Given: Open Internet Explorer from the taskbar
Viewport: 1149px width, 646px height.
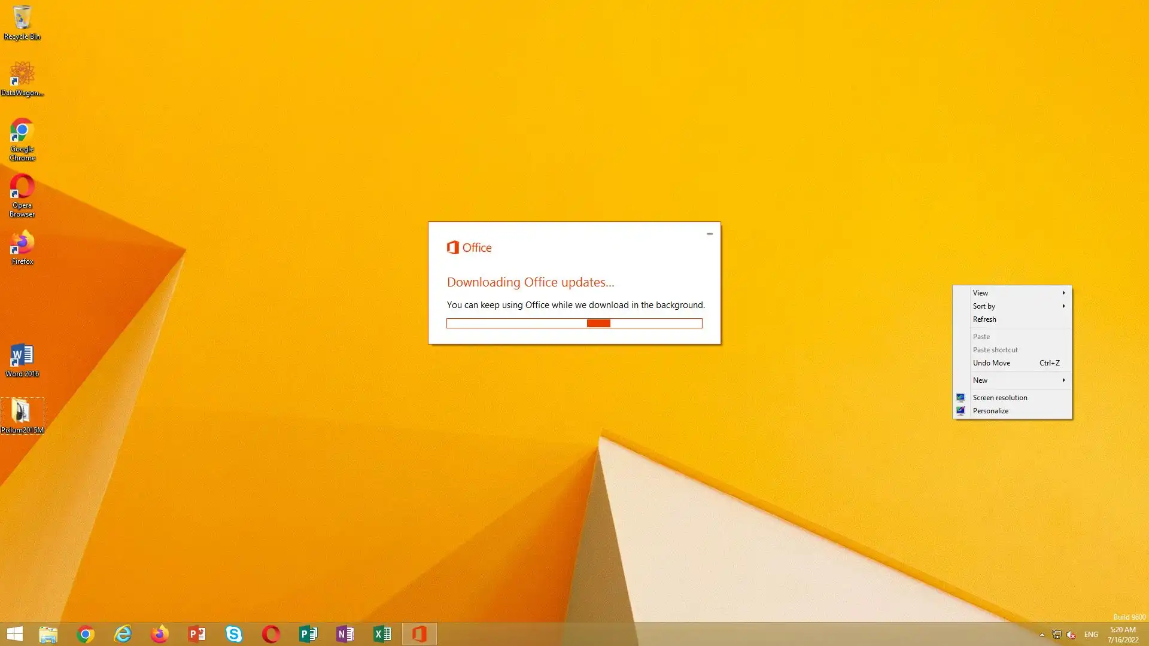Looking at the screenshot, I should click(123, 634).
